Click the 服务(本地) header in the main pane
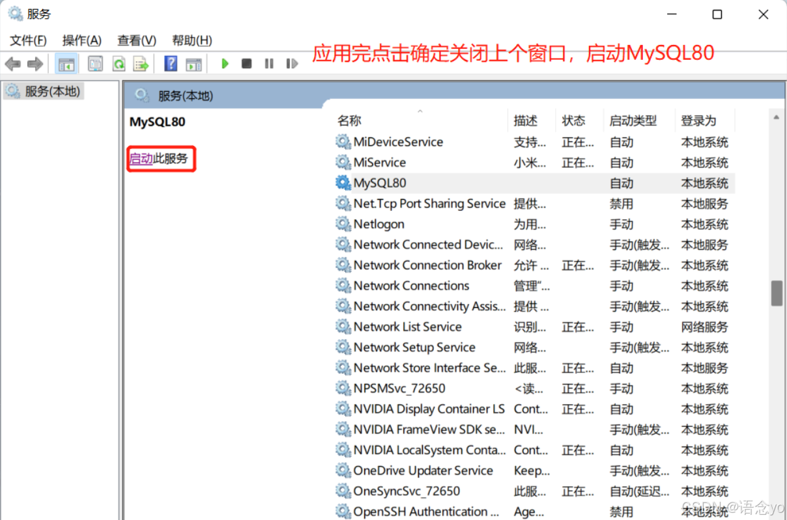This screenshot has width=787, height=520. click(186, 96)
